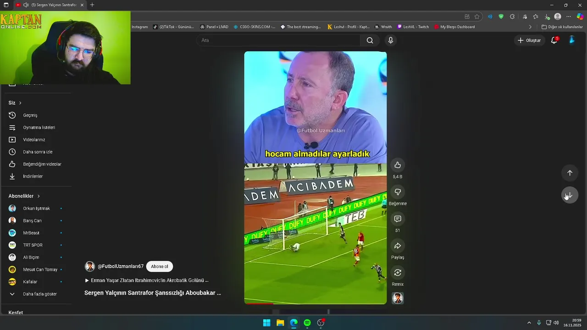Open the Windows Start menu

[x=266, y=323]
